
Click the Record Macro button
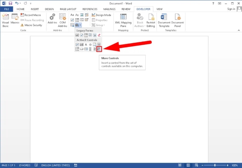(x=32, y=15)
